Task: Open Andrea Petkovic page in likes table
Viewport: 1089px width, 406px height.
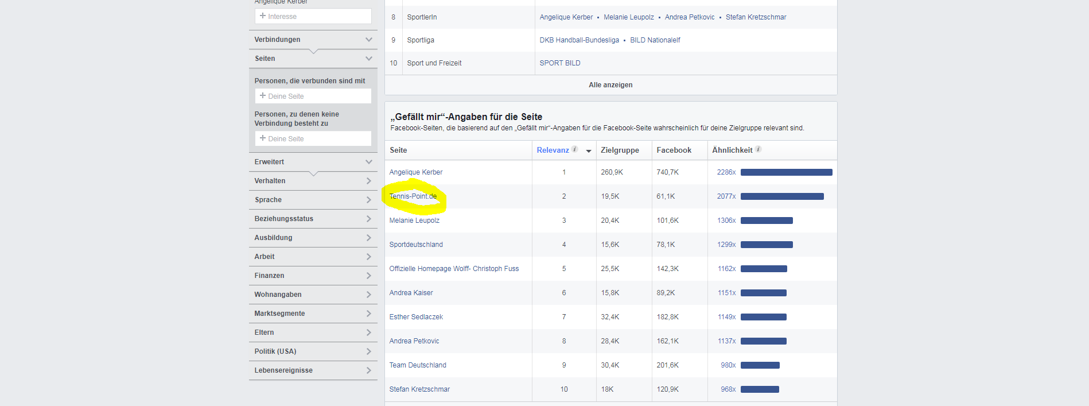Action: pos(414,341)
